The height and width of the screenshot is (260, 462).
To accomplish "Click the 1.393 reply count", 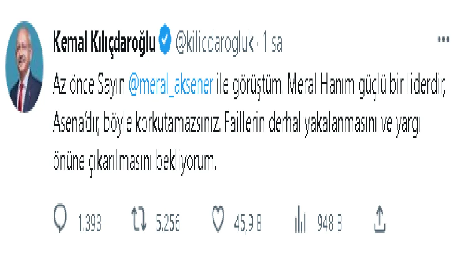I will pyautogui.click(x=90, y=224).
